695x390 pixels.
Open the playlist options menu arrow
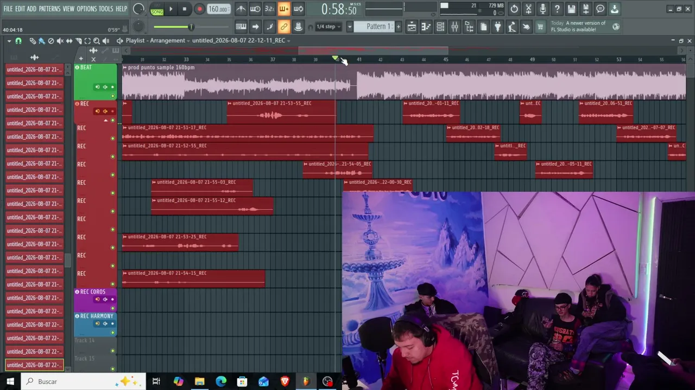click(x=9, y=41)
